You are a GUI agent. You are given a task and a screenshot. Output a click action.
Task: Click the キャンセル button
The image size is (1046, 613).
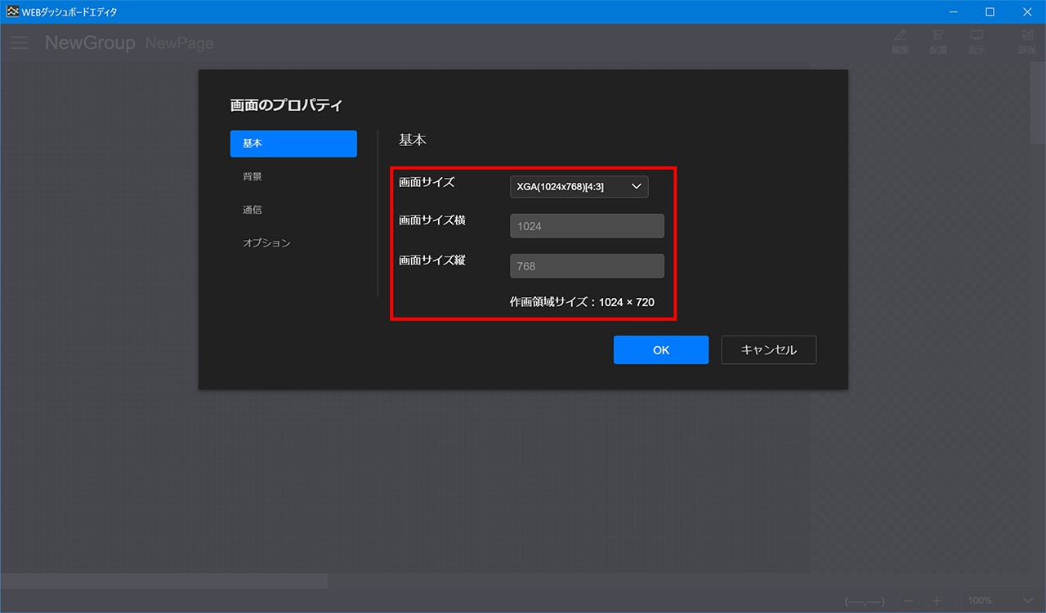(x=768, y=350)
